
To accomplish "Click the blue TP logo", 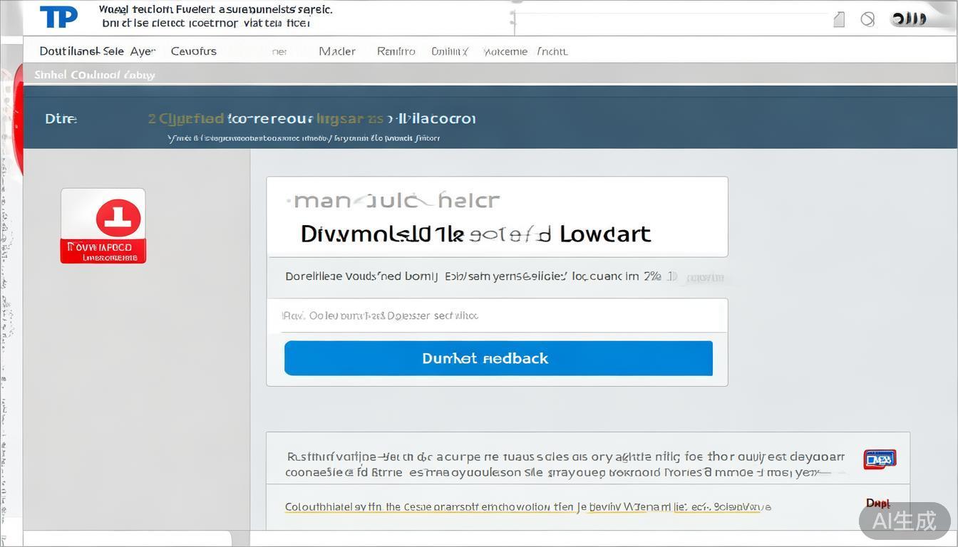I will pos(58,17).
